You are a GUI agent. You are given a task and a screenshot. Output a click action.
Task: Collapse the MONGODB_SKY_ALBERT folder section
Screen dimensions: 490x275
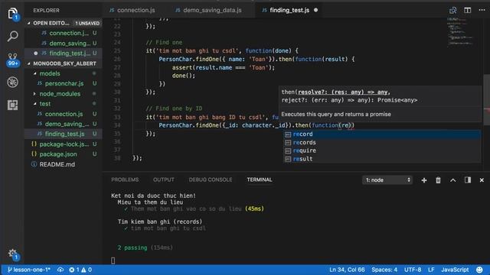[x=64, y=63]
